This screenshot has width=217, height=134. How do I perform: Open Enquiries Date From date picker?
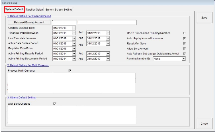click(74, 48)
